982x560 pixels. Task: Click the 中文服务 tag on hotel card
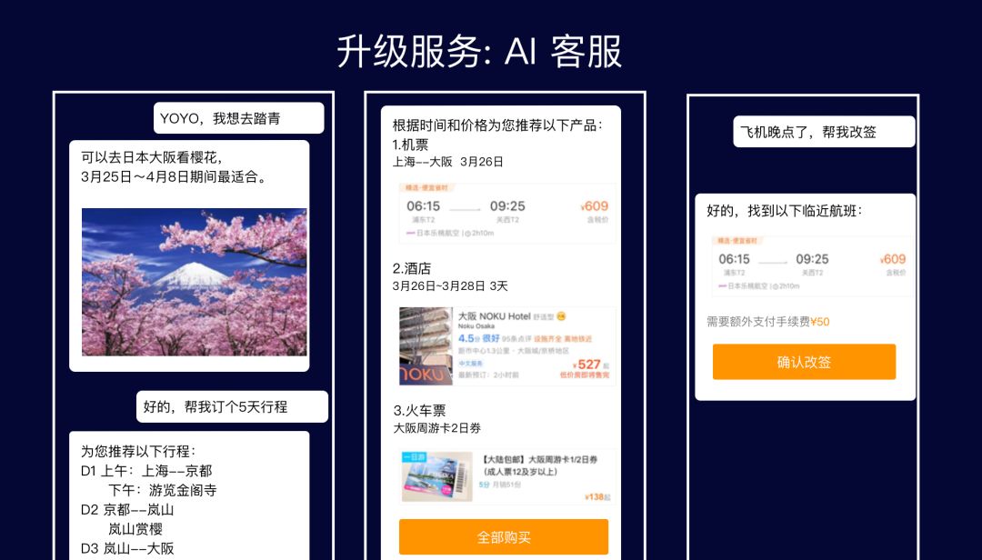[471, 364]
